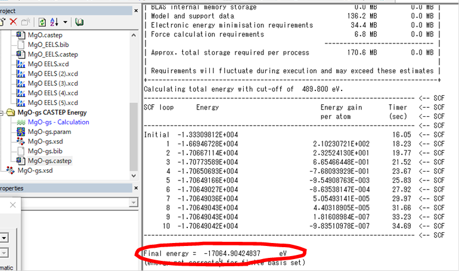Click energy gain 2.32524130E+001 in loop 2
459x271 pixels.
[342, 153]
